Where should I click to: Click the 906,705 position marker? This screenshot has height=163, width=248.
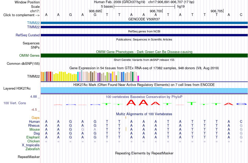pyautogui.click(x=217, y=11)
